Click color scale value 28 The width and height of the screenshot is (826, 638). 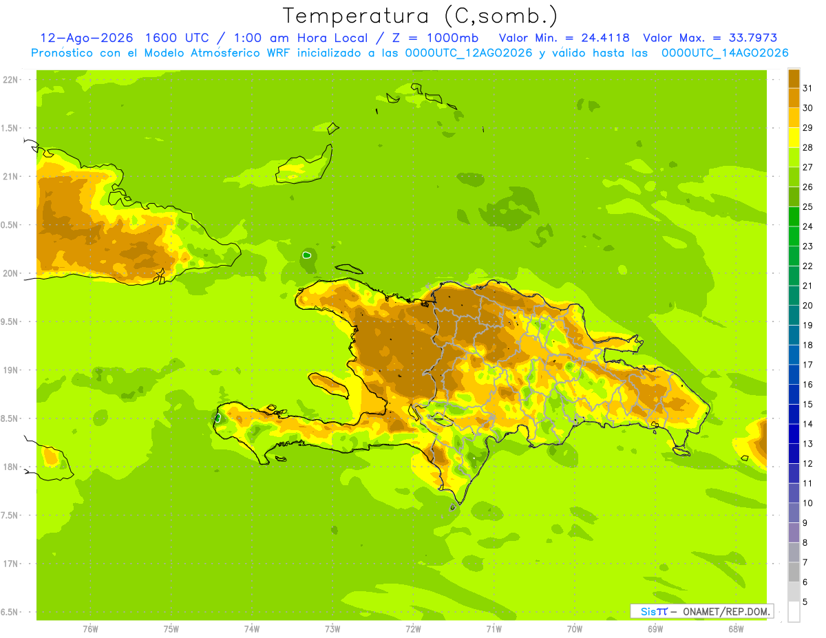point(807,147)
